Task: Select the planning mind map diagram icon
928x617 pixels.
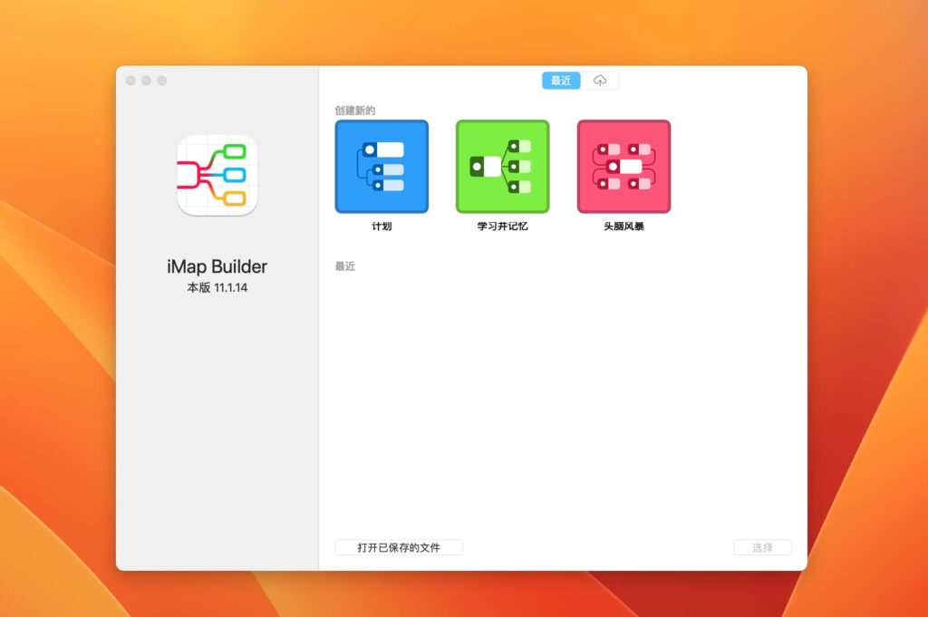Action: [x=381, y=166]
